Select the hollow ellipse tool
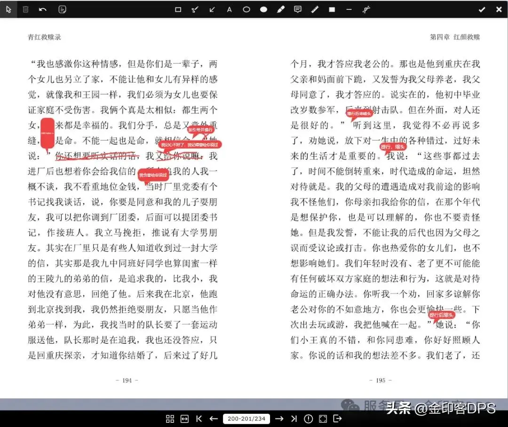 (x=246, y=9)
